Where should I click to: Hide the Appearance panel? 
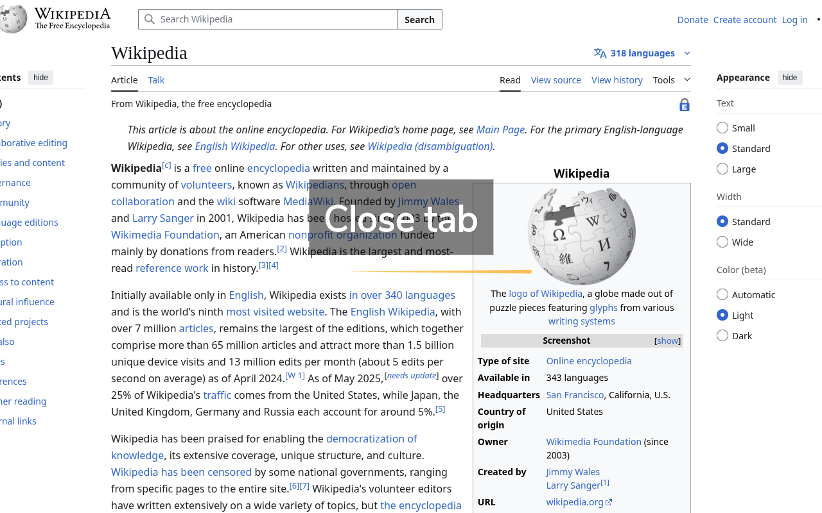point(790,77)
